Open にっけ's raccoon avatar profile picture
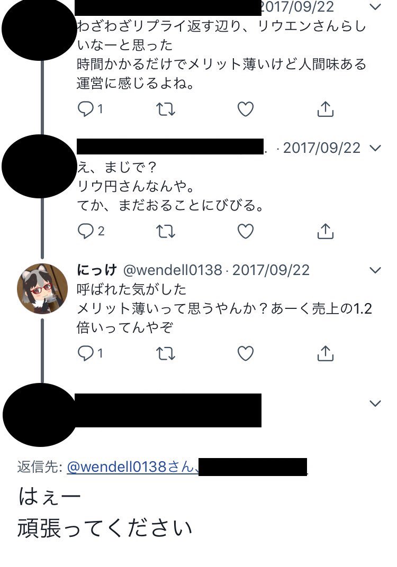 (42, 289)
